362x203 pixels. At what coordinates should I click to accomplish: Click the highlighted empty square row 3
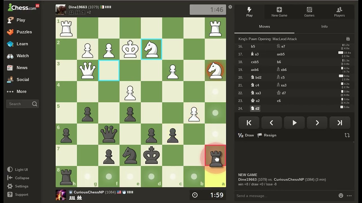(109, 70)
